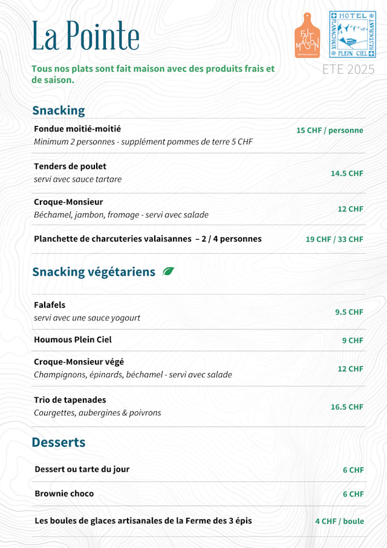Image resolution: width=387 pixels, height=548 pixels.
Task: Click the Trio de tapenades item
Action: point(70,400)
